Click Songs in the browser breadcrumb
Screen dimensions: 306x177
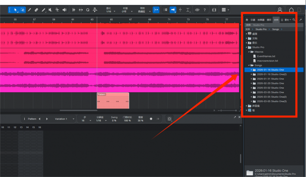[x=275, y=29]
